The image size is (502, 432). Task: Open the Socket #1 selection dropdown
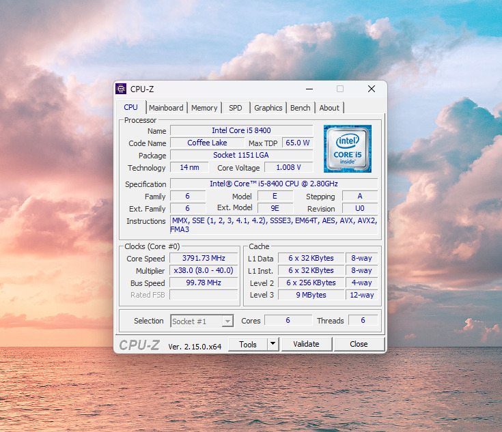coord(201,321)
